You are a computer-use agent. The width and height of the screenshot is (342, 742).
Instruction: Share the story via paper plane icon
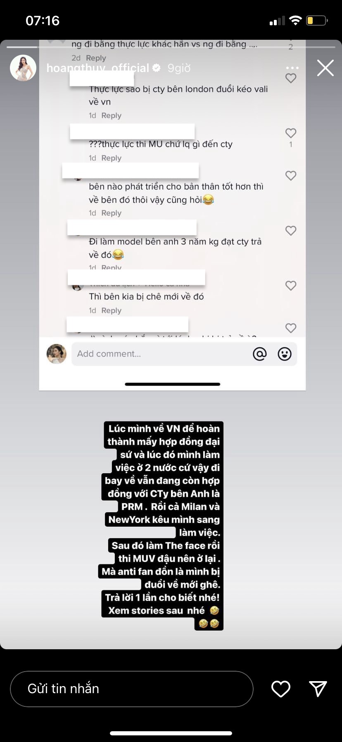coord(318,689)
